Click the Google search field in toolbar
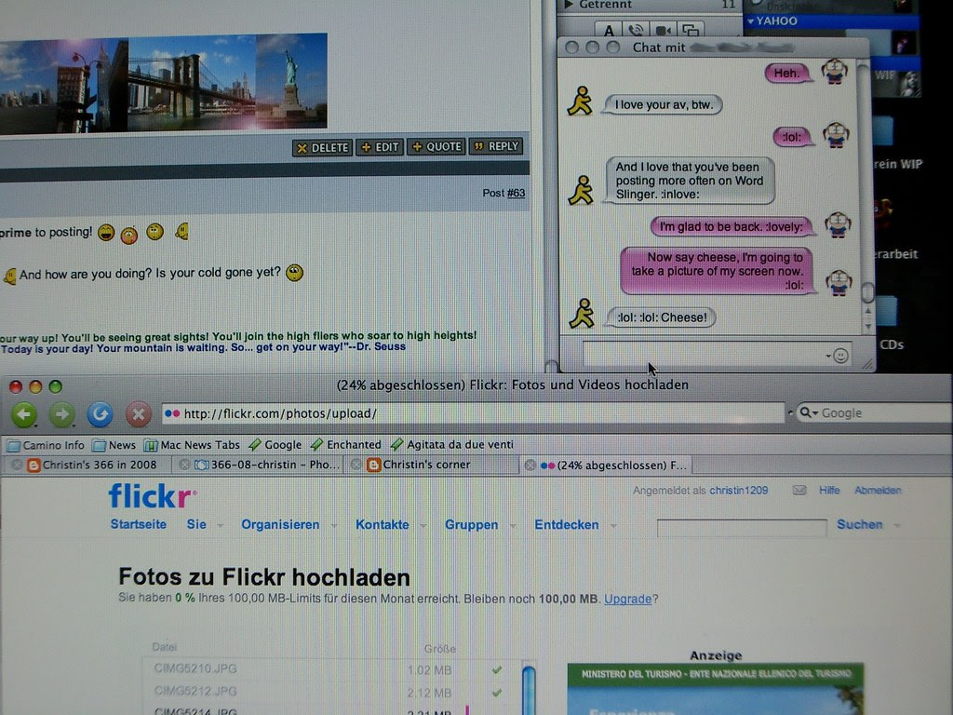The width and height of the screenshot is (953, 715). coord(875,412)
